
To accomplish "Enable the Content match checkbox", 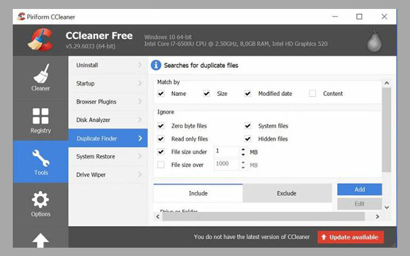I will tap(313, 93).
